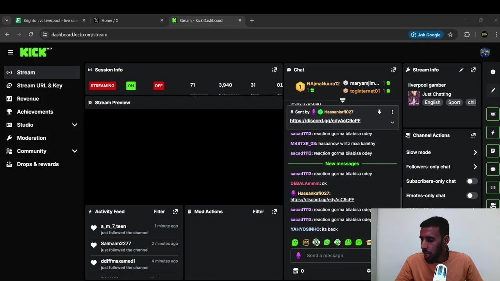Select the angry brown emote
The width and height of the screenshot is (500, 281).
[x=305, y=242]
